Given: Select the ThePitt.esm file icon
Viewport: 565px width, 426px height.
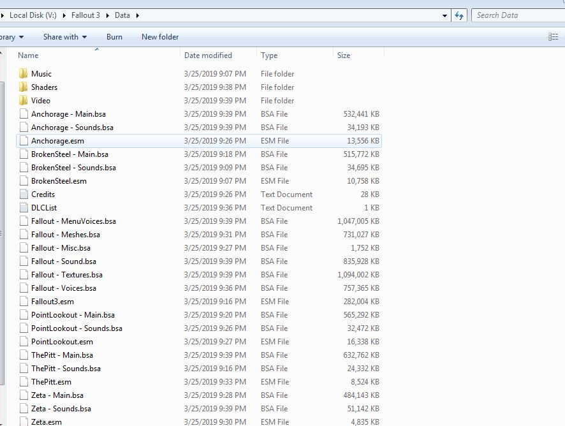Looking at the screenshot, I should [24, 381].
